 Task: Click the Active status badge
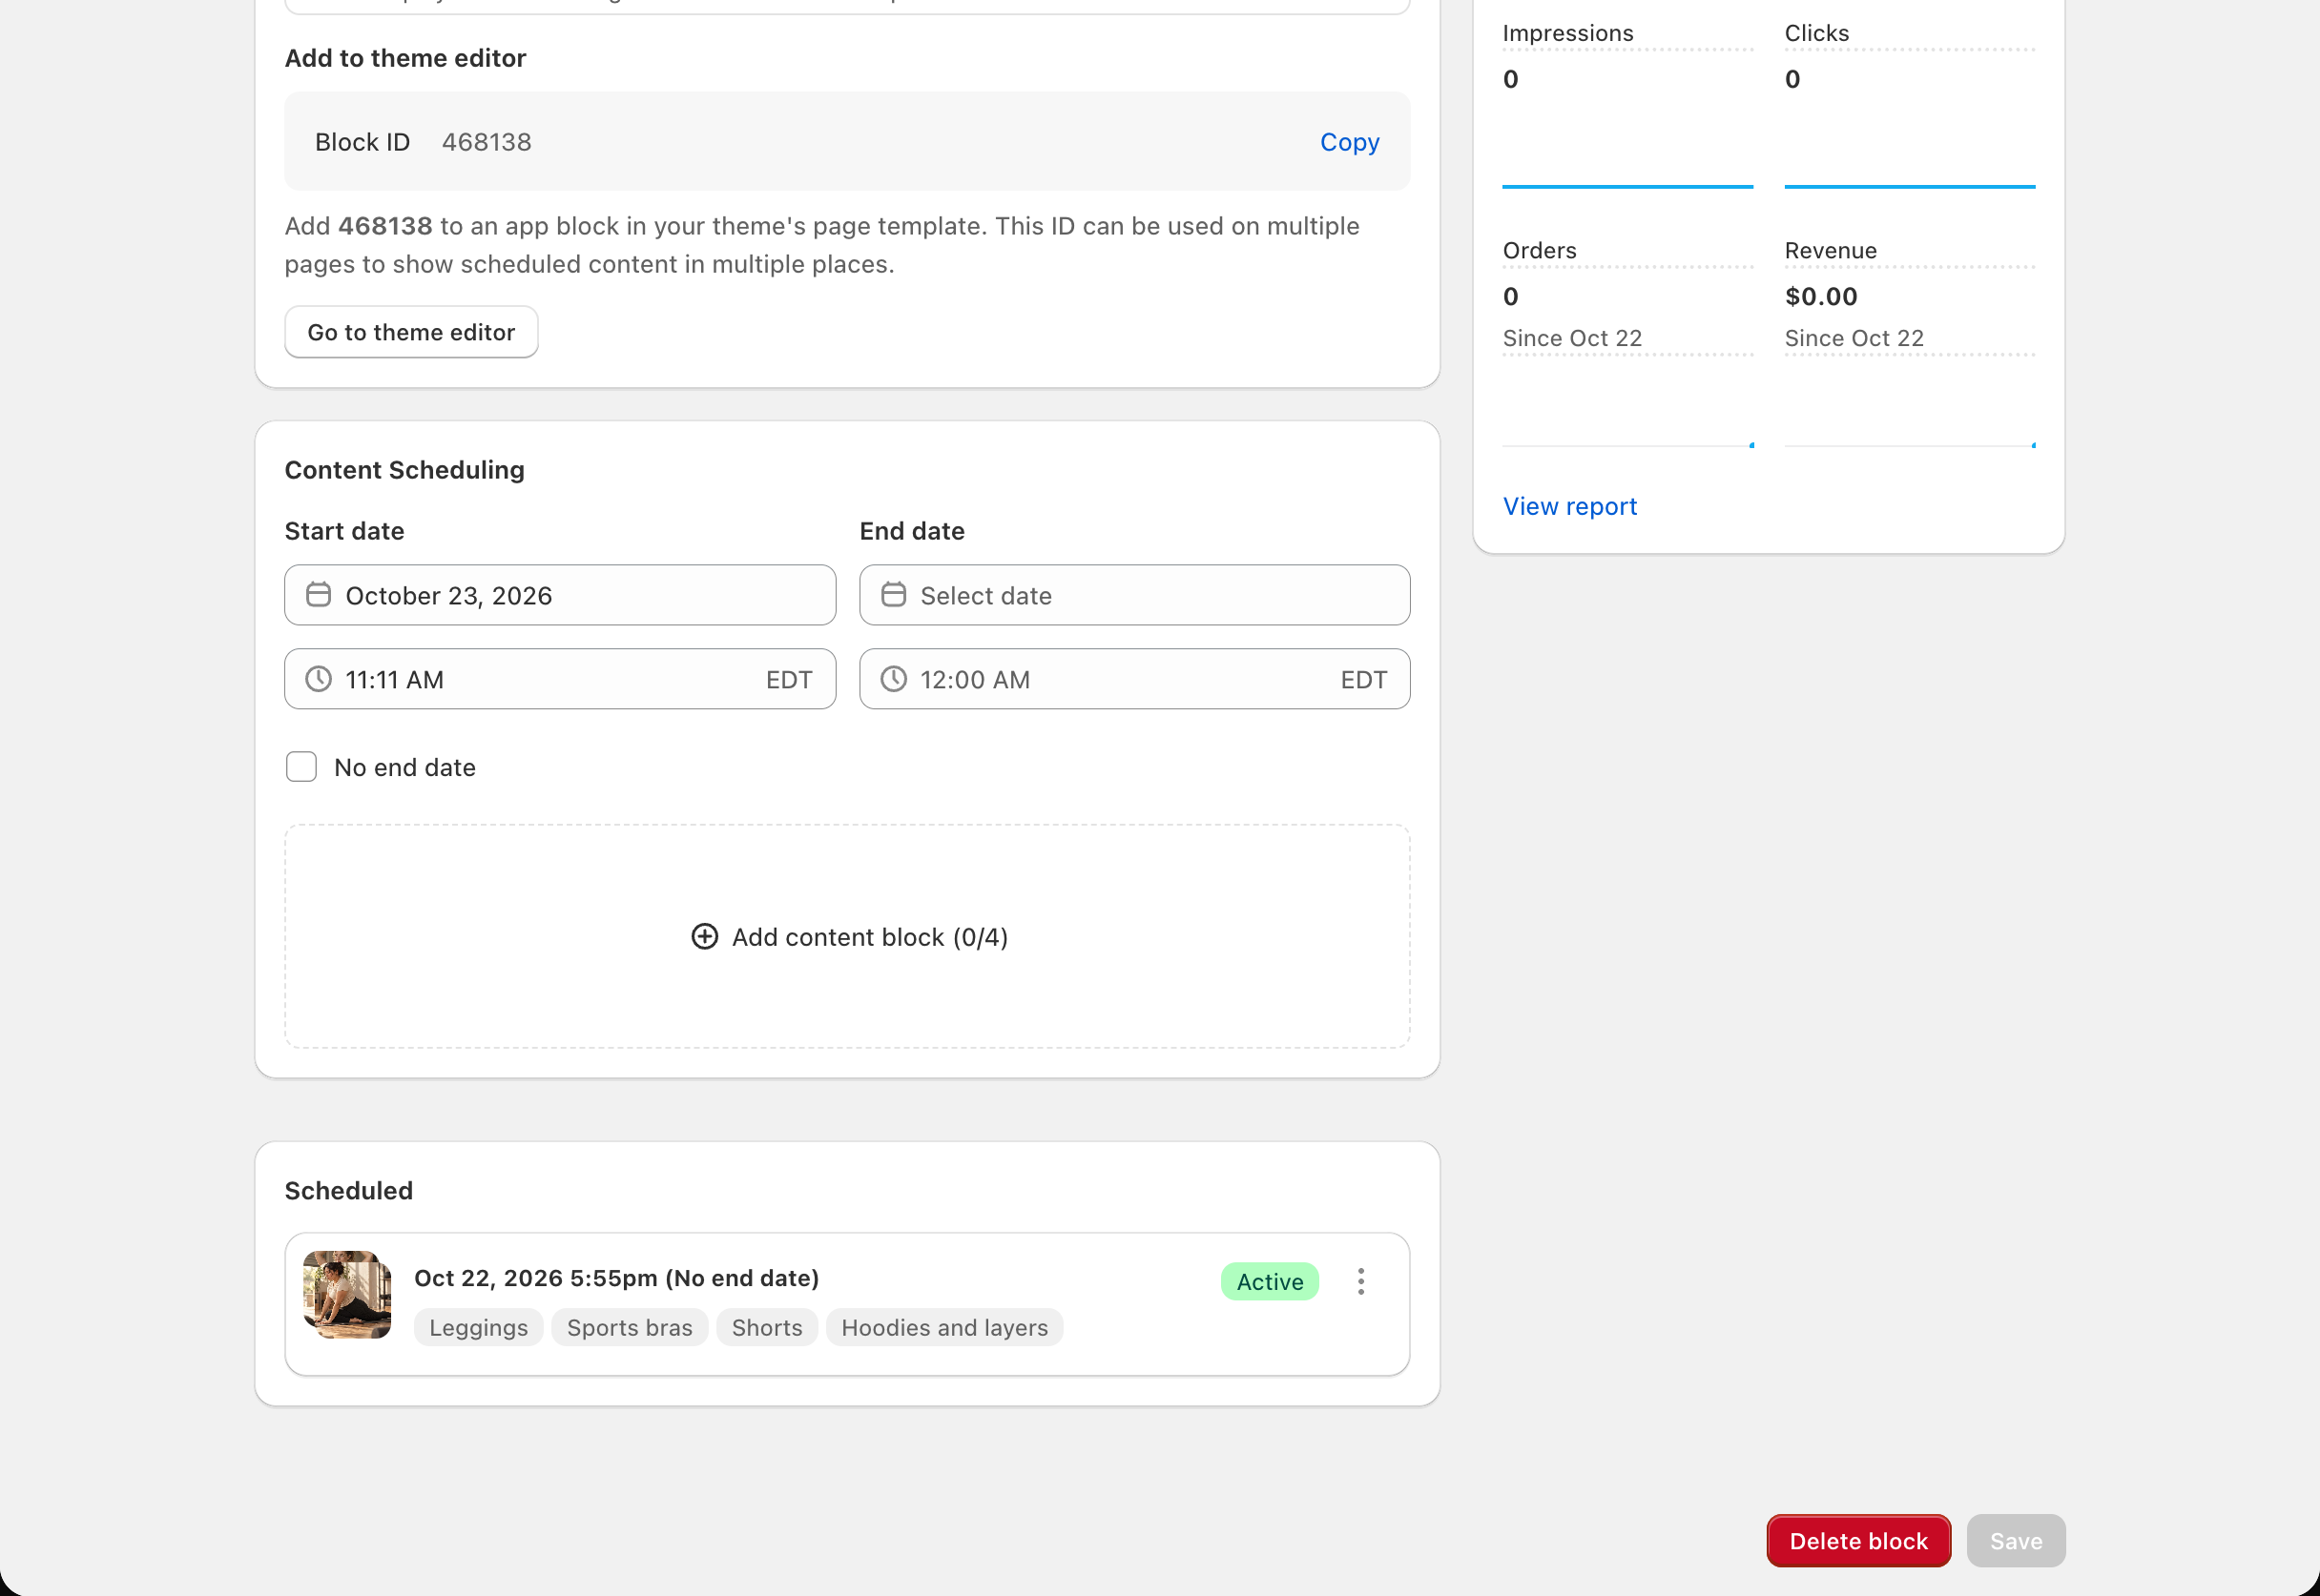click(x=1270, y=1282)
